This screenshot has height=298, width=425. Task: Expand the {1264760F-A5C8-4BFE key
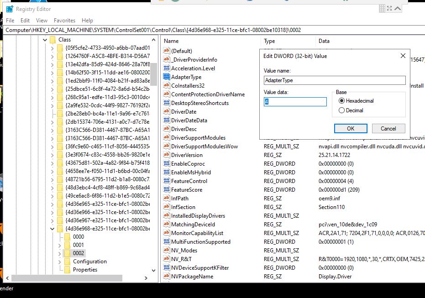52,56
